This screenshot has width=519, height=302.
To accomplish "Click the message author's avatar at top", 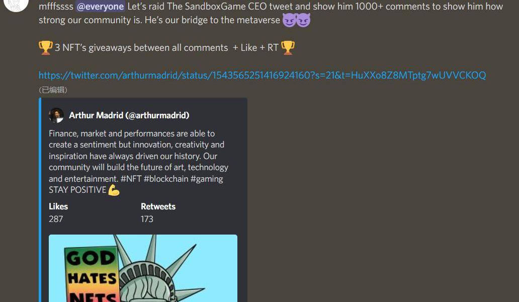I will pyautogui.click(x=16, y=4).
